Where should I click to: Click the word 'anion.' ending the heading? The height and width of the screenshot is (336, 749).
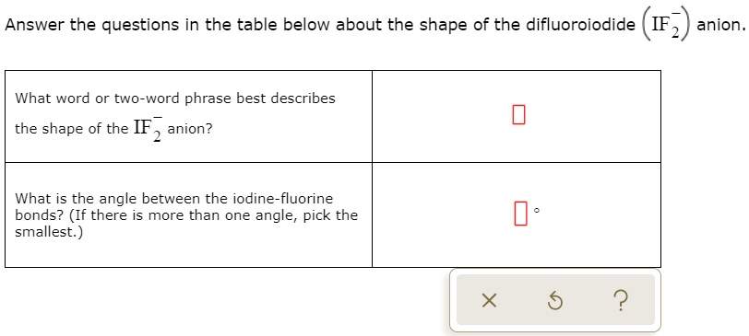tap(720, 25)
